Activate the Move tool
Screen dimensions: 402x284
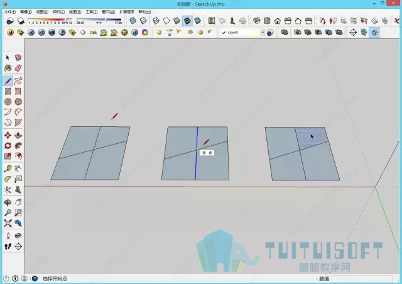pyautogui.click(x=8, y=135)
